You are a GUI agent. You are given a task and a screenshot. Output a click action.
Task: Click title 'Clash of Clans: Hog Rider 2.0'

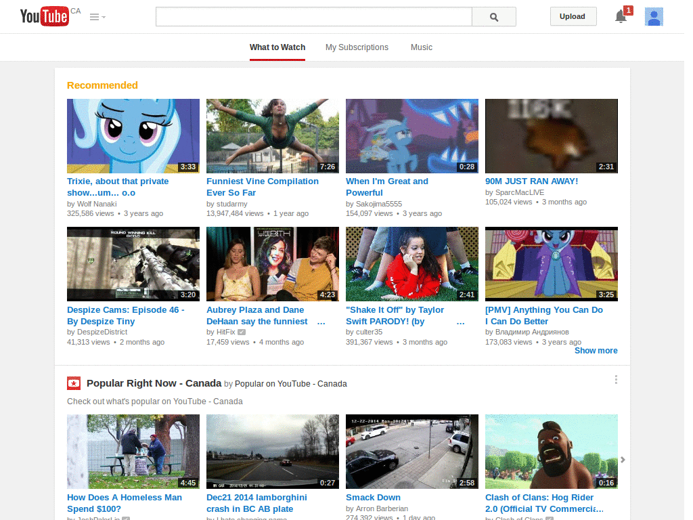pos(544,503)
